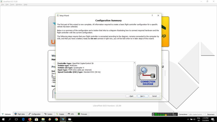Viewport: 217px width, 122px height.
Task: Open Microsoft Edge from the taskbar
Action: 23,119
